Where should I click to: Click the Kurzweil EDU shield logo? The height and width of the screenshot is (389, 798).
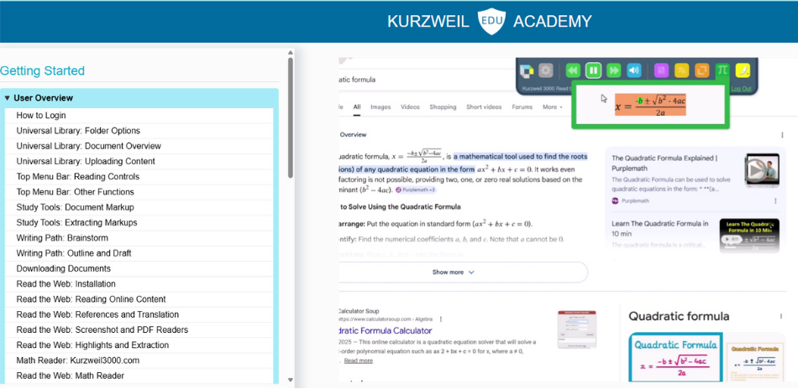point(491,21)
